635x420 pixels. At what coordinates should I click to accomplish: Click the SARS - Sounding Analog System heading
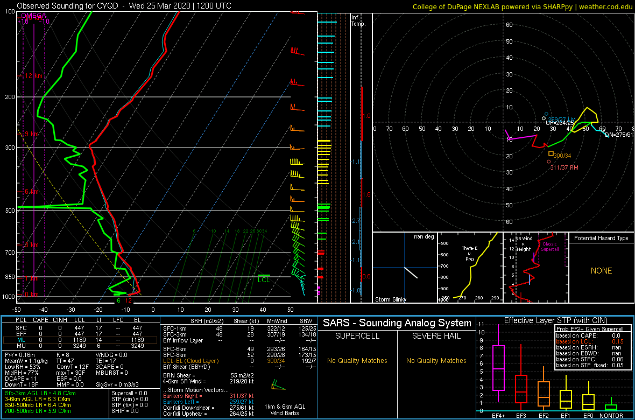397,323
